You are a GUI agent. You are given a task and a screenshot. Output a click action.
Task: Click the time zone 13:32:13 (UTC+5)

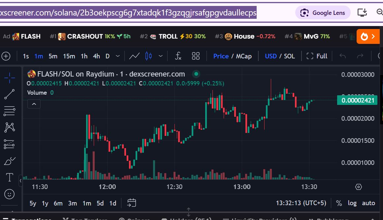coord(301,203)
